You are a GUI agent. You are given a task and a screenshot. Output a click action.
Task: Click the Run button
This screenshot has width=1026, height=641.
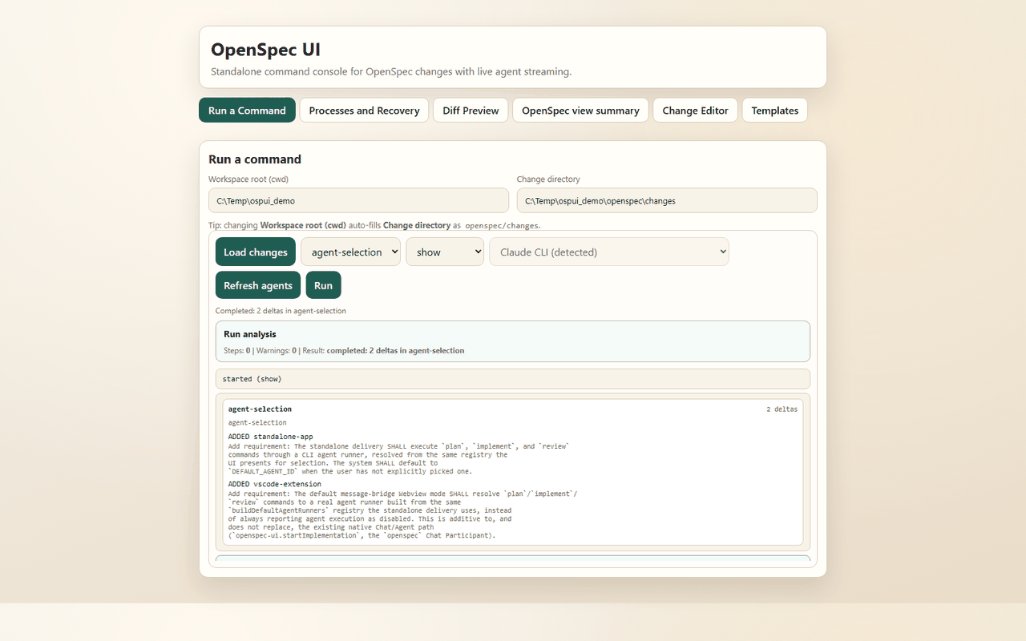[323, 285]
